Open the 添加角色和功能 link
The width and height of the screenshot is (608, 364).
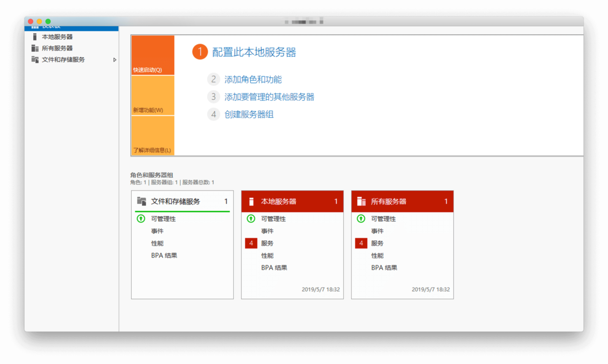(x=253, y=79)
